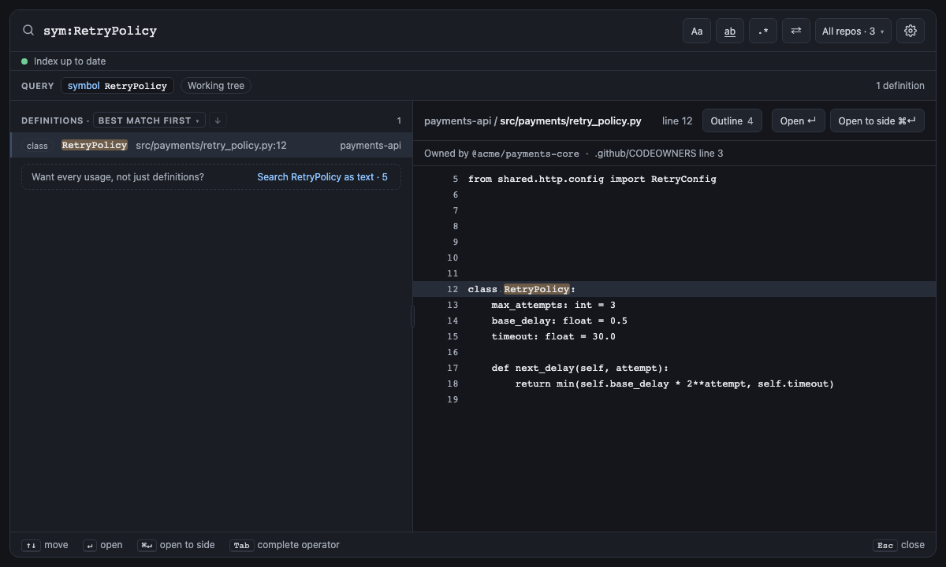Toggle whole word matching (ab)

click(x=730, y=31)
